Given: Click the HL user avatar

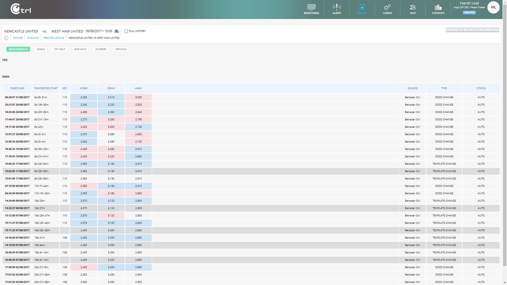Looking at the screenshot, I should click(493, 7).
